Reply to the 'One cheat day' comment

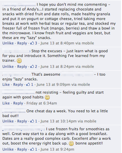22,121
